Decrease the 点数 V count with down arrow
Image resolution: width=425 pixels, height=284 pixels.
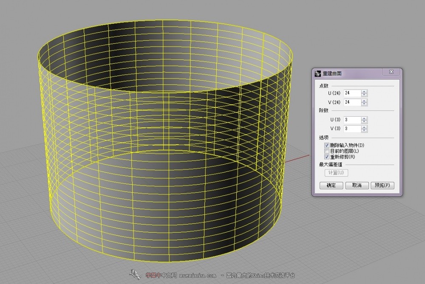[364, 104]
